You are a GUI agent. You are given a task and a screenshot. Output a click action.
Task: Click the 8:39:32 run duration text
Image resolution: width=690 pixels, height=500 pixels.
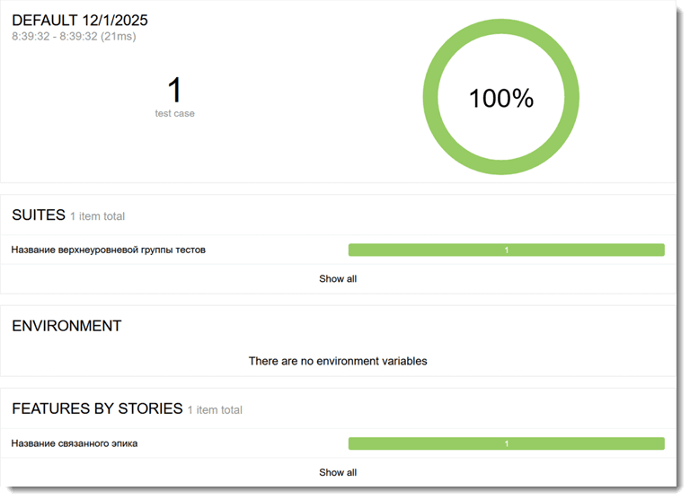(74, 37)
